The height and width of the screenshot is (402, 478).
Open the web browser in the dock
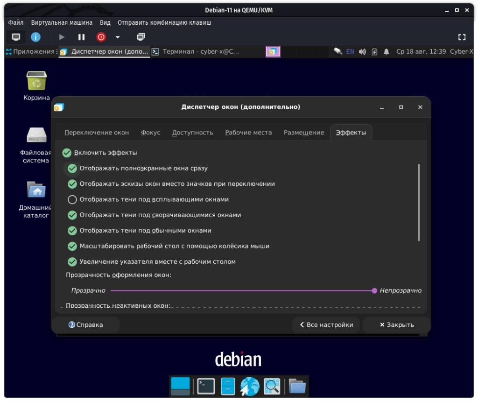[x=250, y=386]
